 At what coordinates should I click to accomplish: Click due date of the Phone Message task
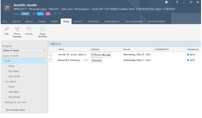click(x=137, y=55)
